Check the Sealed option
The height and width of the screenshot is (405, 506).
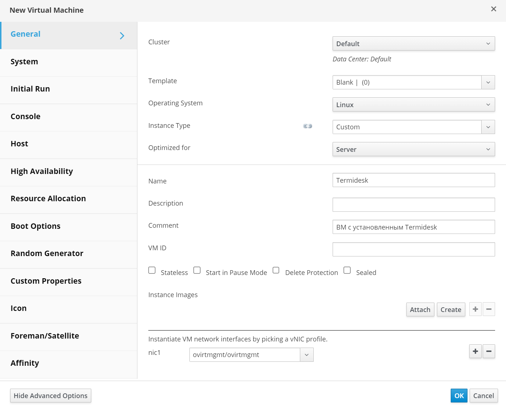[347, 270]
